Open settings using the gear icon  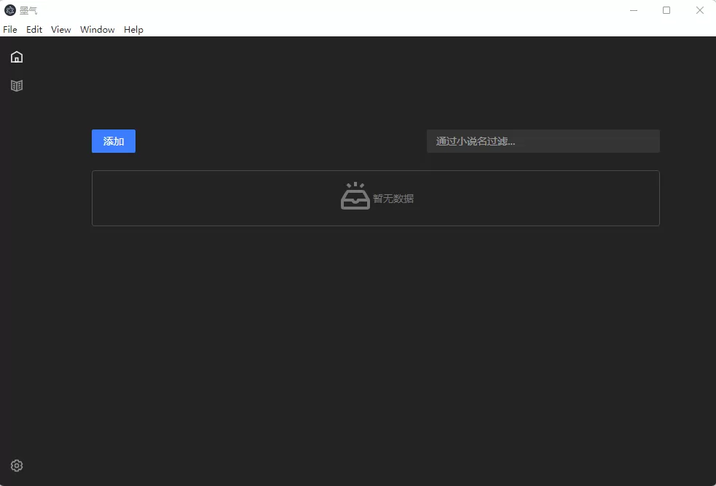pos(17,465)
